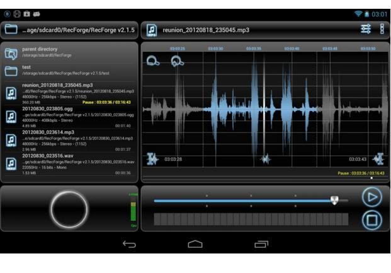
Task: Click the reunion_20120818_235045.mp3 title in the header
Action: tap(206, 30)
